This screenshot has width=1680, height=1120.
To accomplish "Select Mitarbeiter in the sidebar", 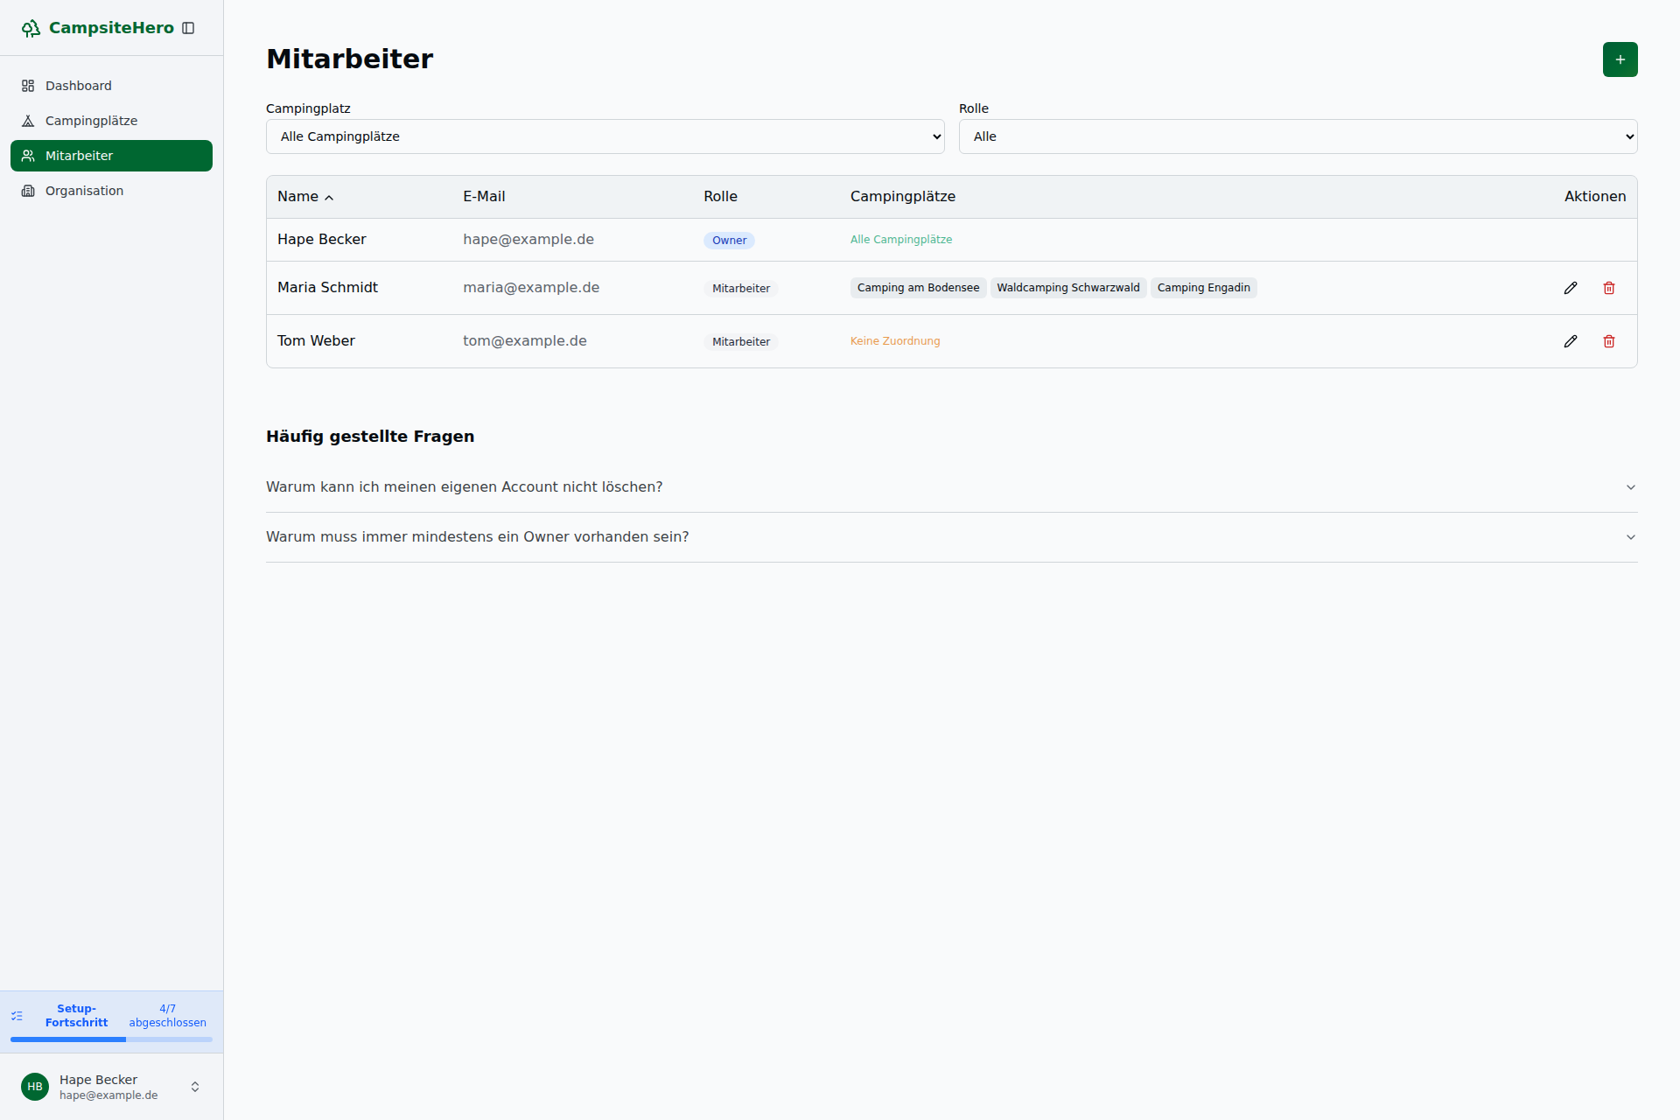I will tap(111, 156).
